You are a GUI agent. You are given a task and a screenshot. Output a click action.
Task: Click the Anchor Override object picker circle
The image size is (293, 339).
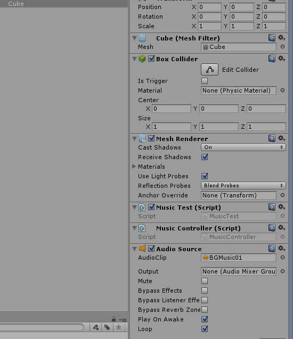(x=283, y=195)
